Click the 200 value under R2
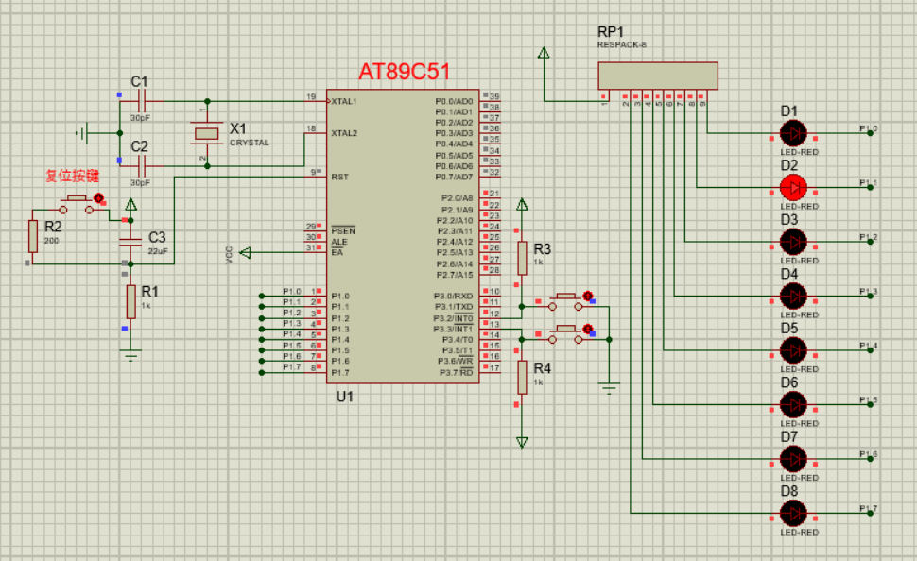The width and height of the screenshot is (917, 561). pos(51,241)
